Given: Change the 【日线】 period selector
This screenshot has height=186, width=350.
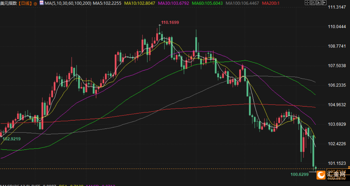Looking at the screenshot, I should coord(25,4).
